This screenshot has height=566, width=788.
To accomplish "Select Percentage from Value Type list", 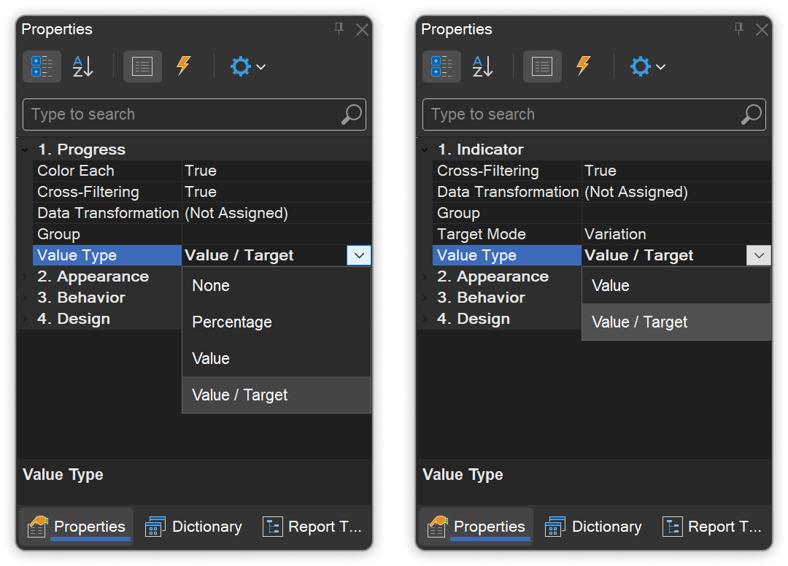I will (232, 322).
